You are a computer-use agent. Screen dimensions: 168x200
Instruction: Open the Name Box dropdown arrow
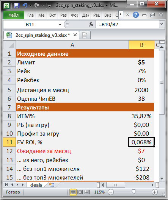(x=60, y=24)
